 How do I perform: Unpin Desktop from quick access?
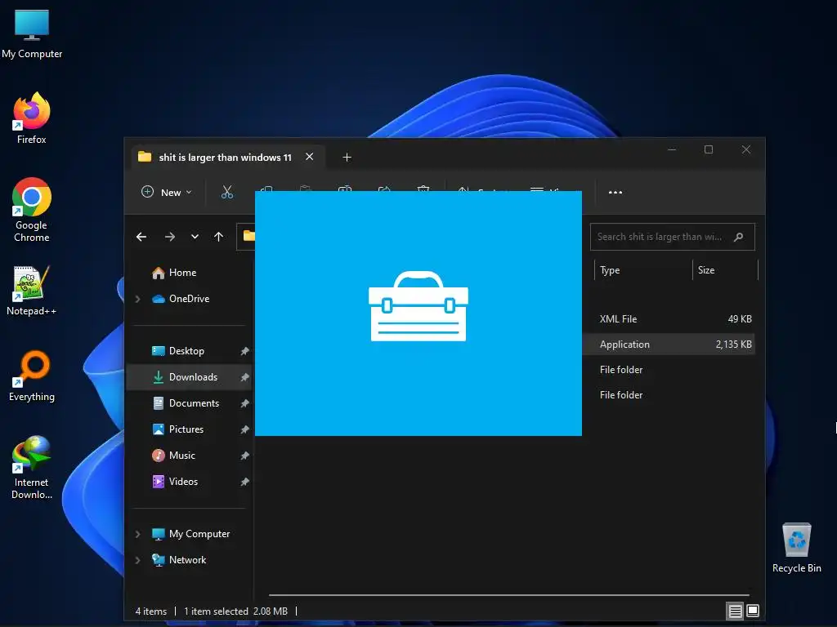click(x=244, y=351)
